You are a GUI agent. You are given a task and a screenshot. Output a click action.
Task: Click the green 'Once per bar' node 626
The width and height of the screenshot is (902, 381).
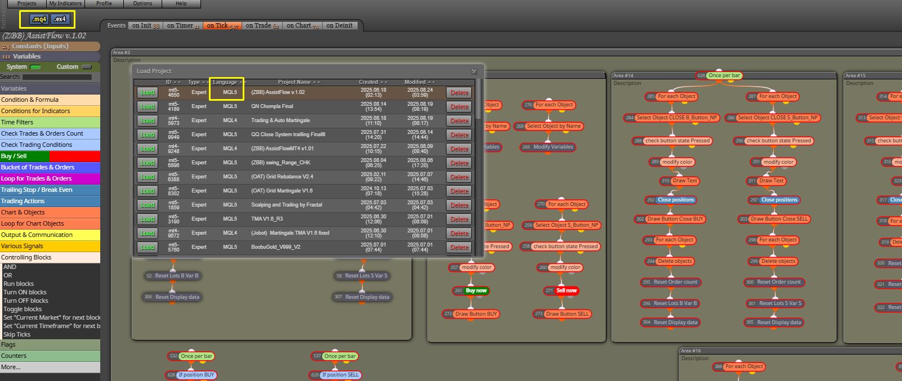(720, 75)
